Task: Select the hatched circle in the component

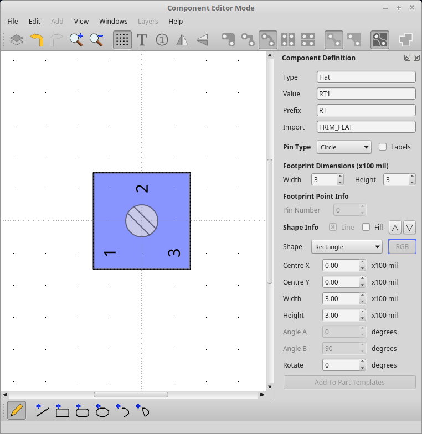Action: pos(142,221)
